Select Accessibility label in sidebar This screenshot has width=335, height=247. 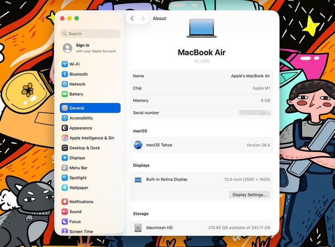pyautogui.click(x=81, y=118)
